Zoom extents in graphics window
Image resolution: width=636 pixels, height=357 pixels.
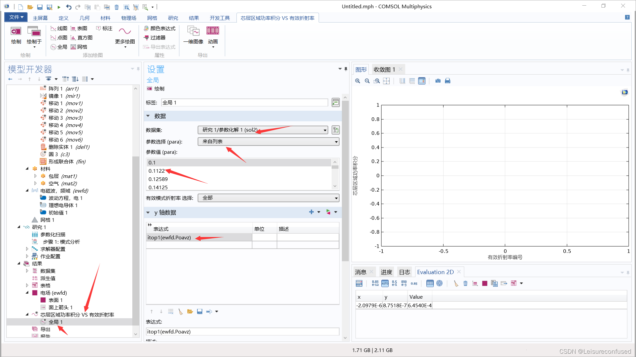coord(386,81)
